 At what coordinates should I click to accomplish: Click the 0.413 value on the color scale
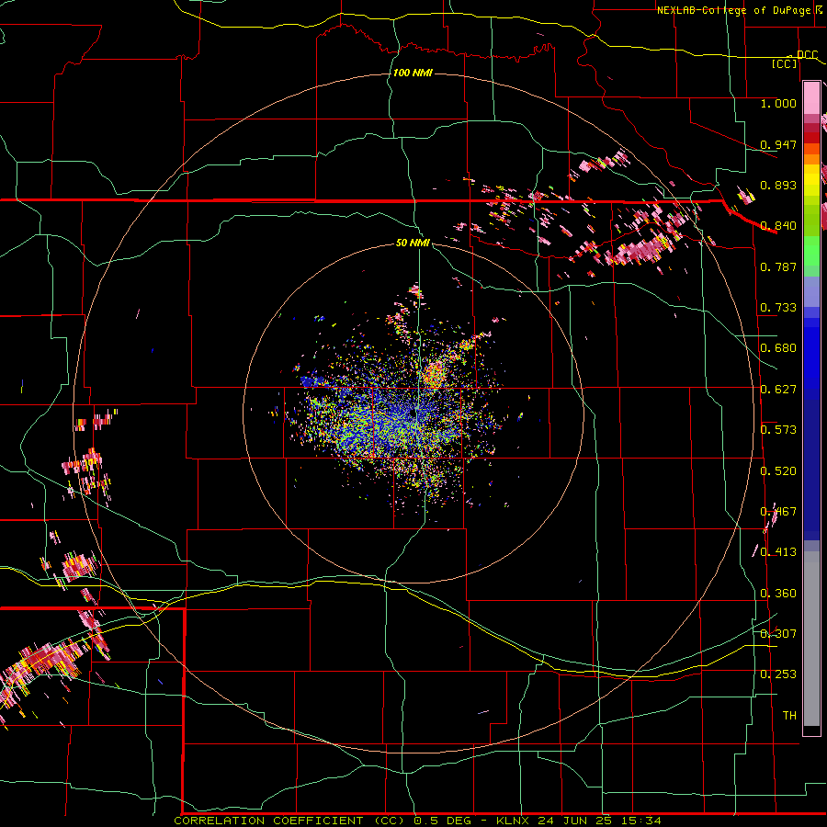pyautogui.click(x=778, y=552)
